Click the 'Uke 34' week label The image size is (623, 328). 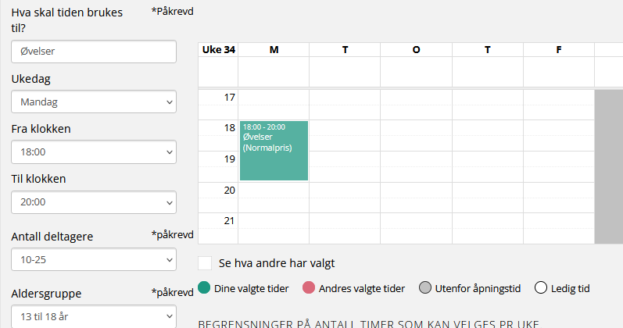[x=219, y=50]
